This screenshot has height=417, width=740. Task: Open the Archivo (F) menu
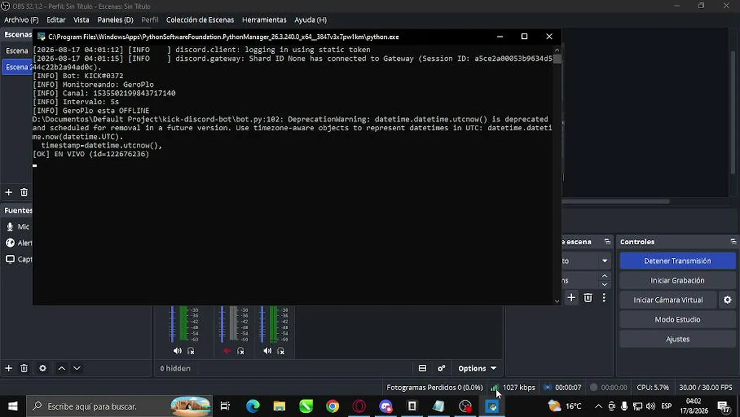tap(21, 20)
